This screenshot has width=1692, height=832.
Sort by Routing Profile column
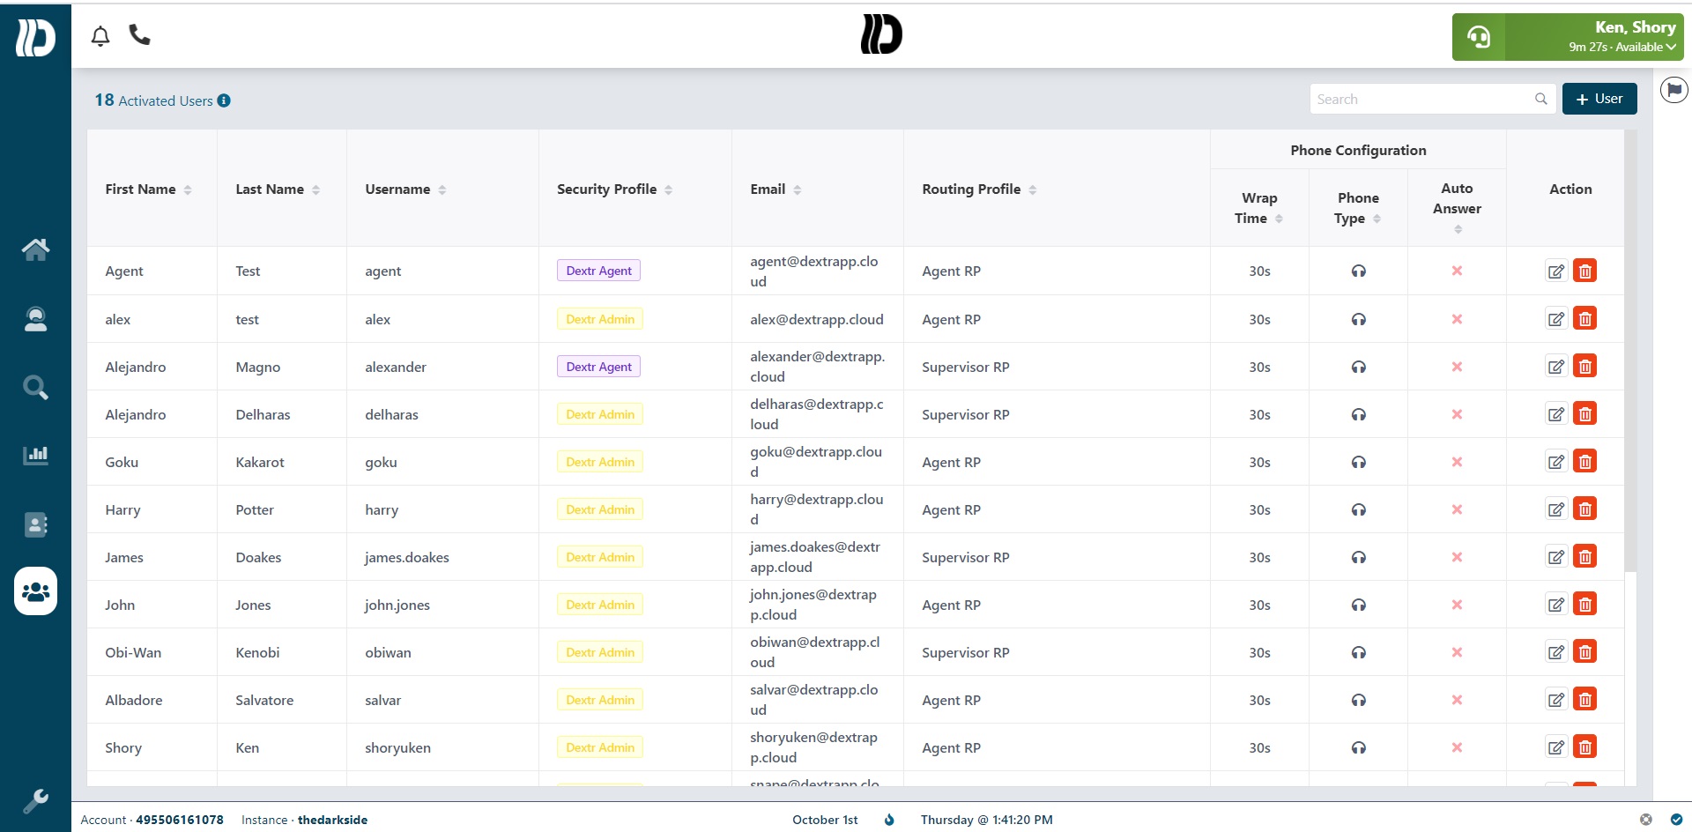pos(1032,189)
